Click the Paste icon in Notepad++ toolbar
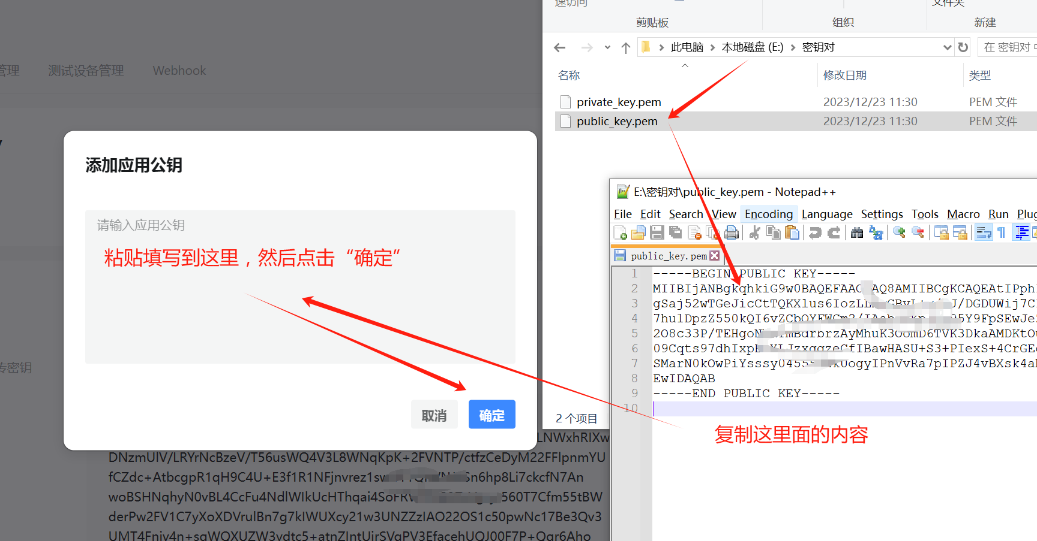 (792, 232)
